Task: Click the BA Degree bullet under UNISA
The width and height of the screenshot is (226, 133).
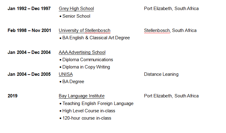Action: click(73, 82)
